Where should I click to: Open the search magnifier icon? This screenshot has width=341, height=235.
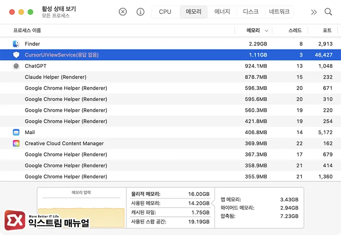click(x=328, y=12)
